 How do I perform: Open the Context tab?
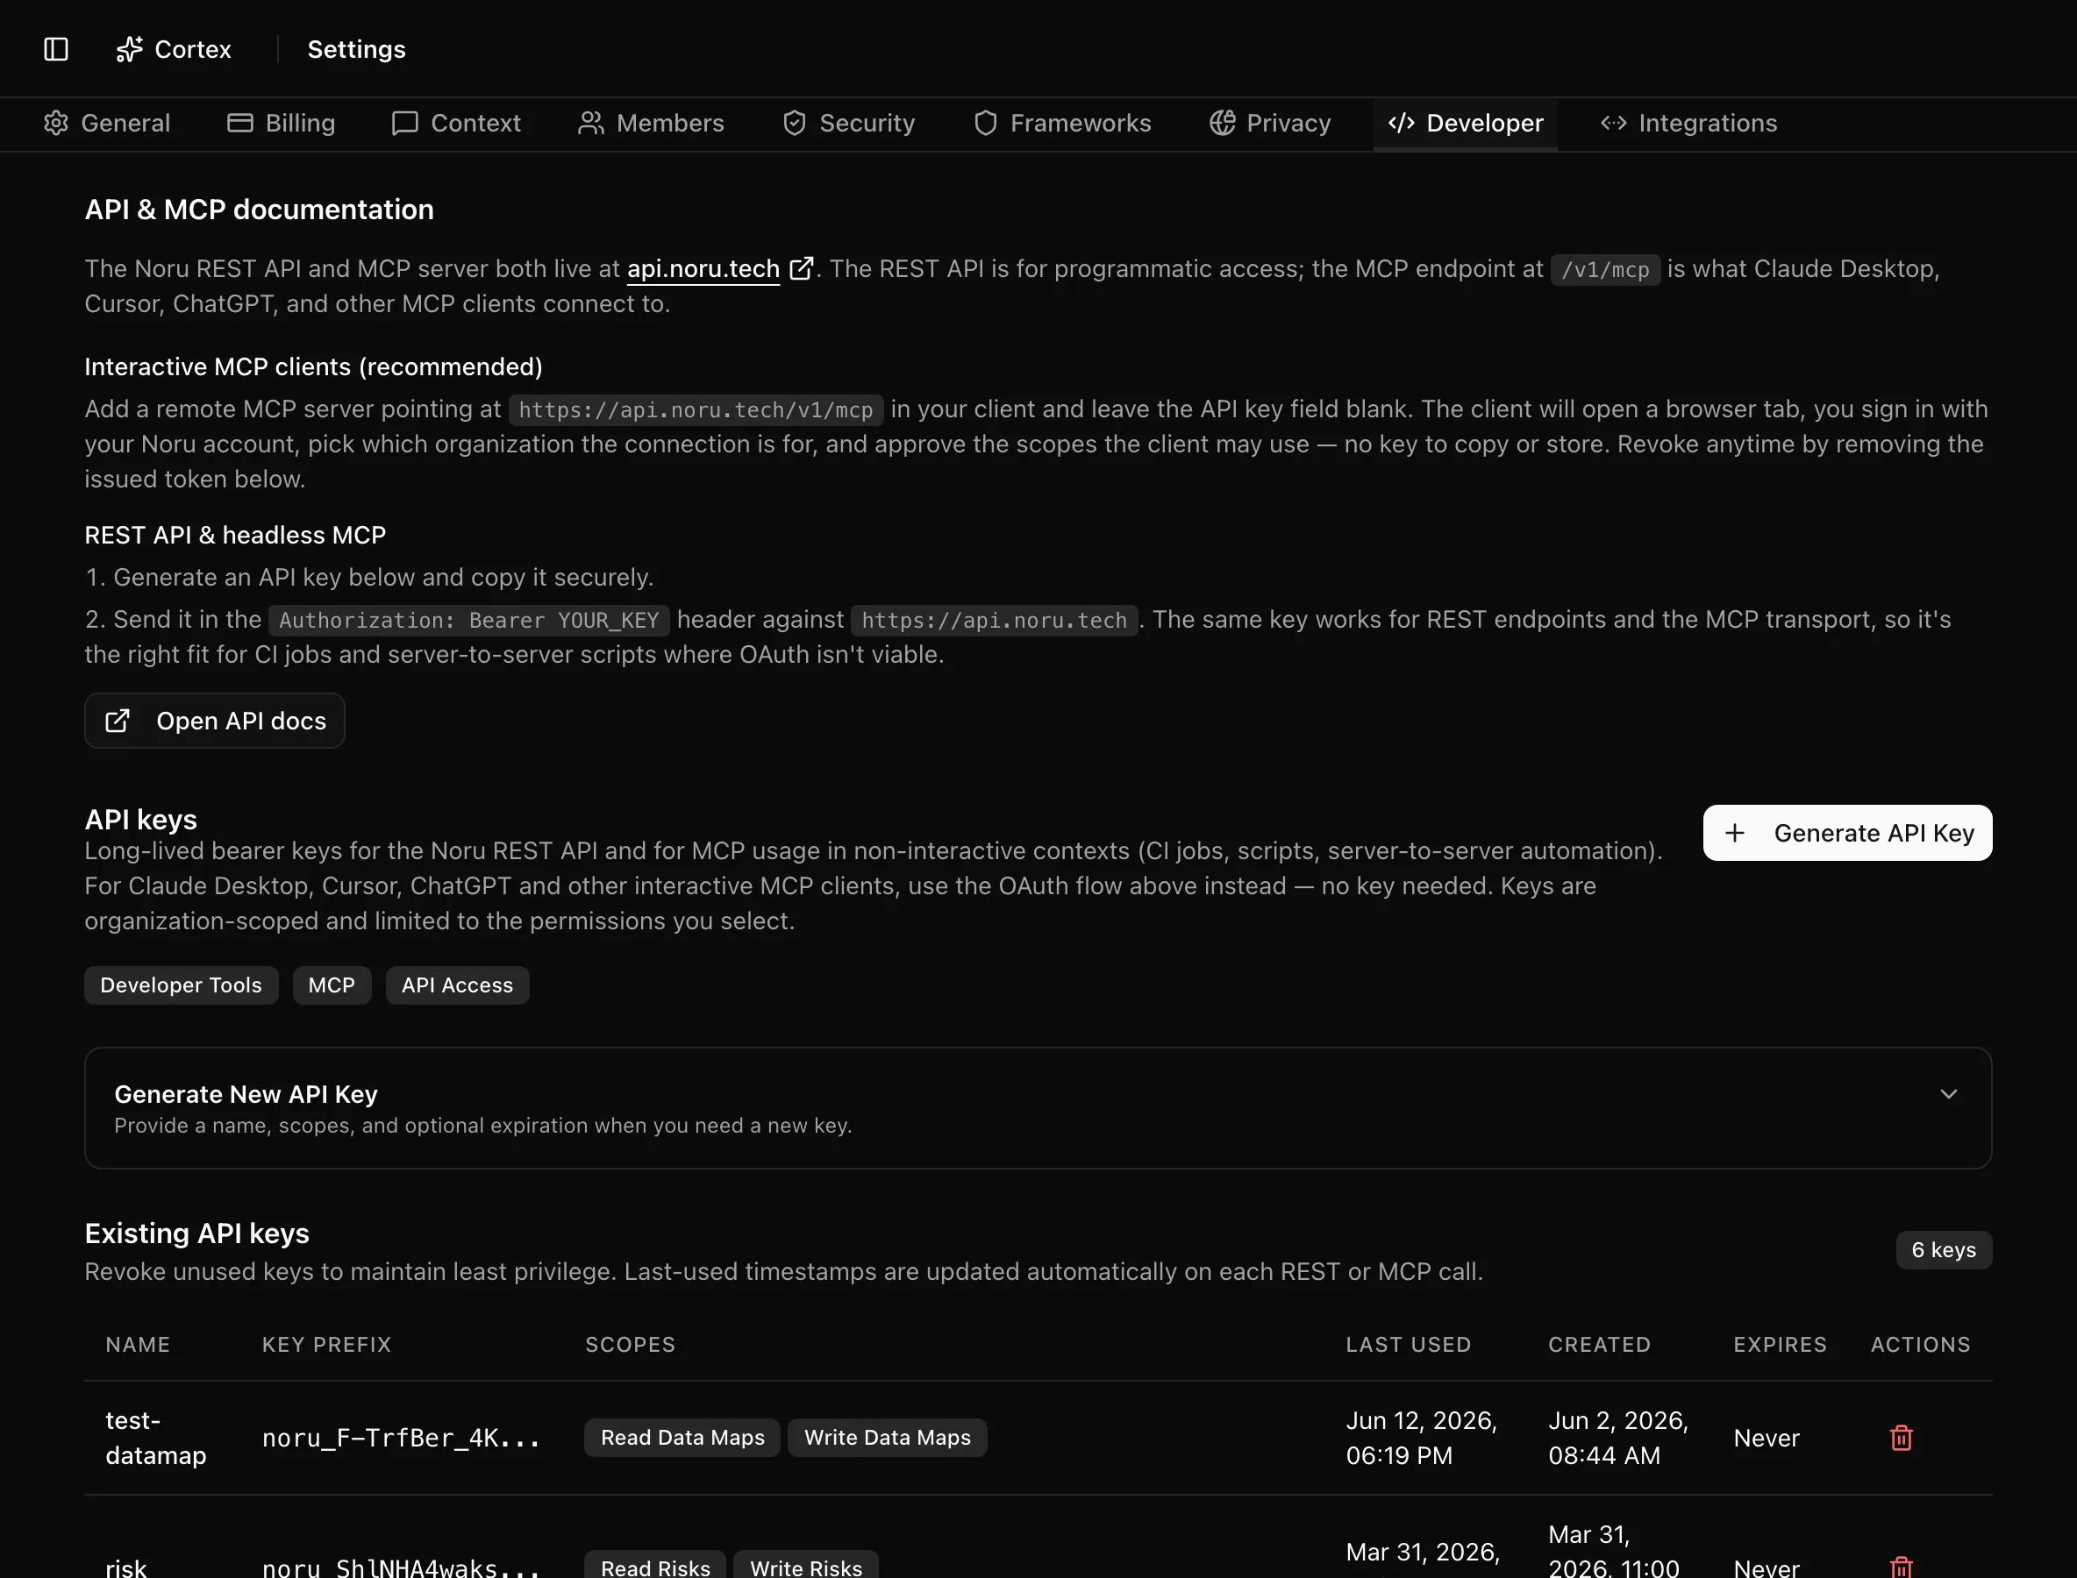tap(456, 123)
